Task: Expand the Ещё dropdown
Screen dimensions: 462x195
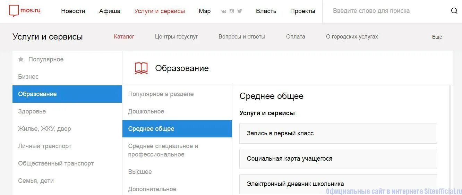Action: 437,37
